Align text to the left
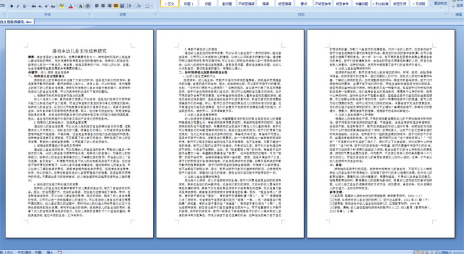This screenshot has width=464, height=254. [x=96, y=6]
